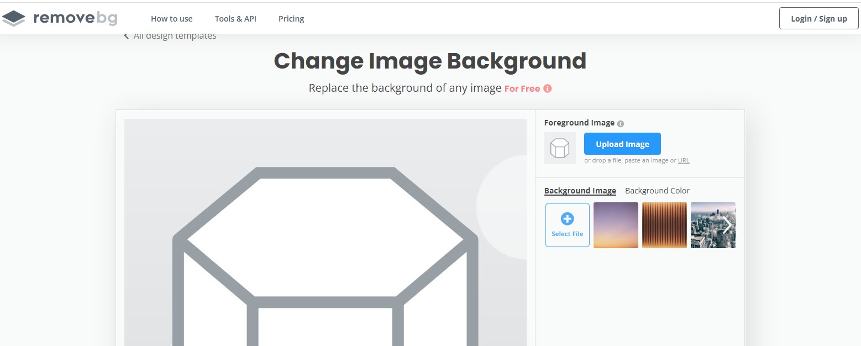Click the For Free label
The image size is (861, 346).
[x=522, y=88]
